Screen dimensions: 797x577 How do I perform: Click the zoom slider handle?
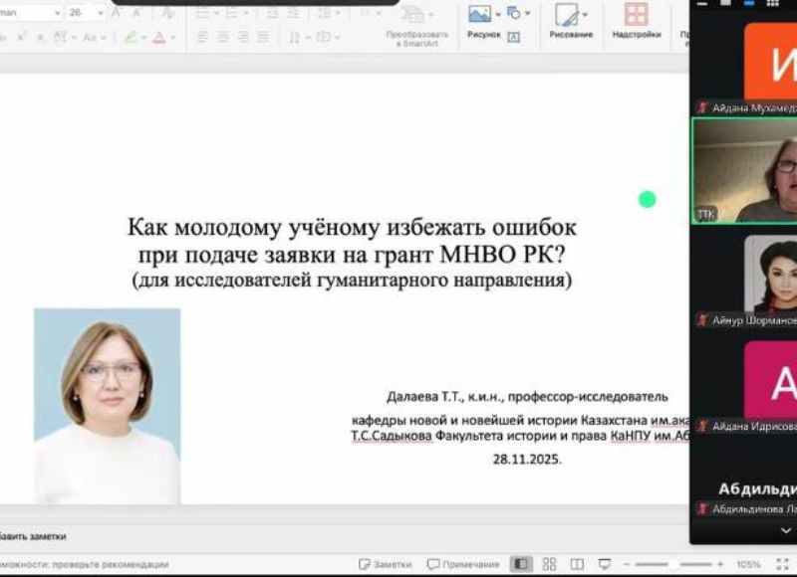pyautogui.click(x=674, y=564)
